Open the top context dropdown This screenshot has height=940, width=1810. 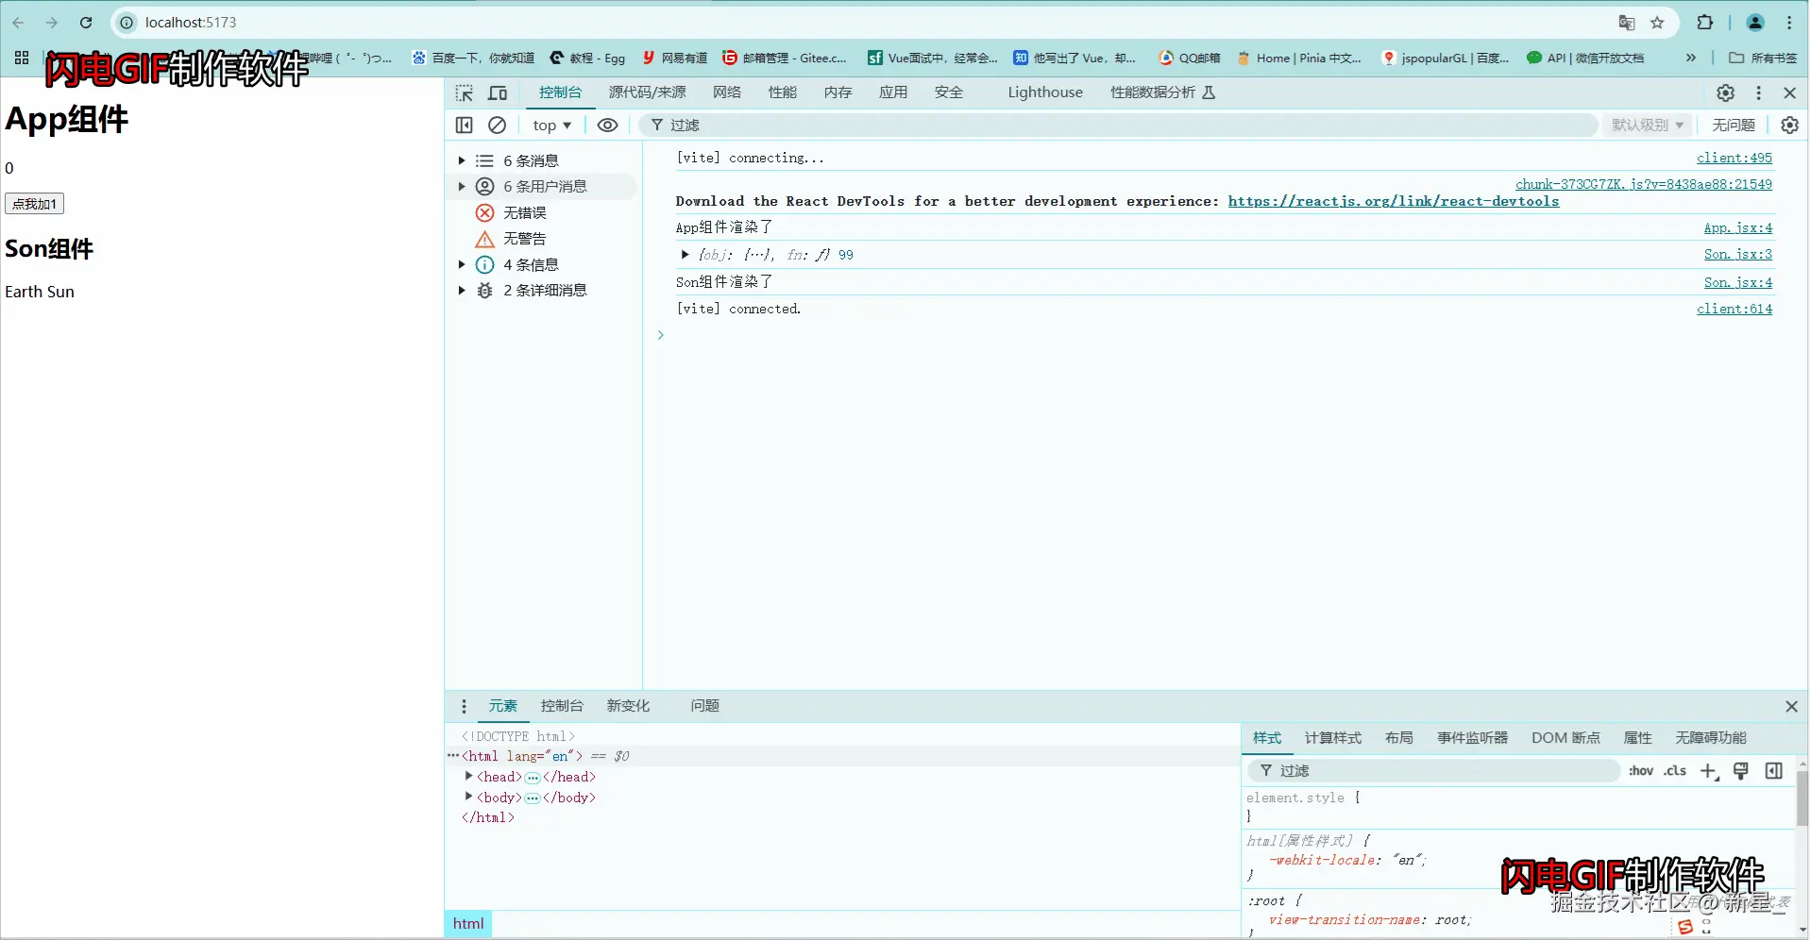551,125
